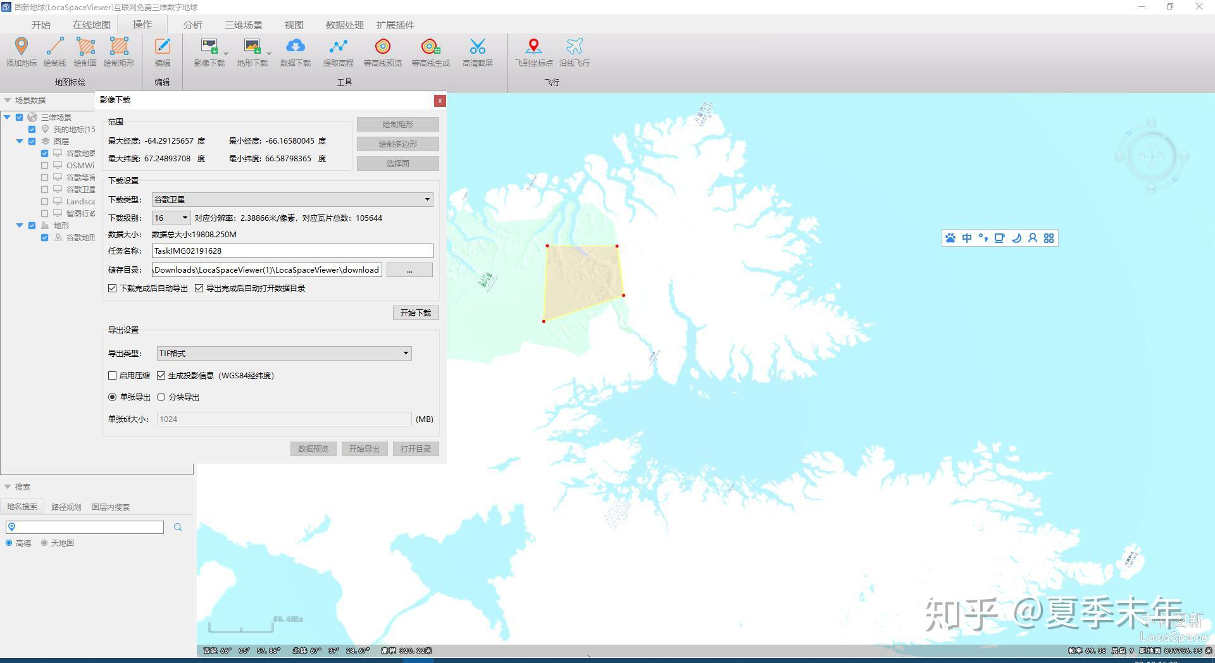Collapse the 场景数据 panel
This screenshot has height=663, width=1215.
pos(8,100)
